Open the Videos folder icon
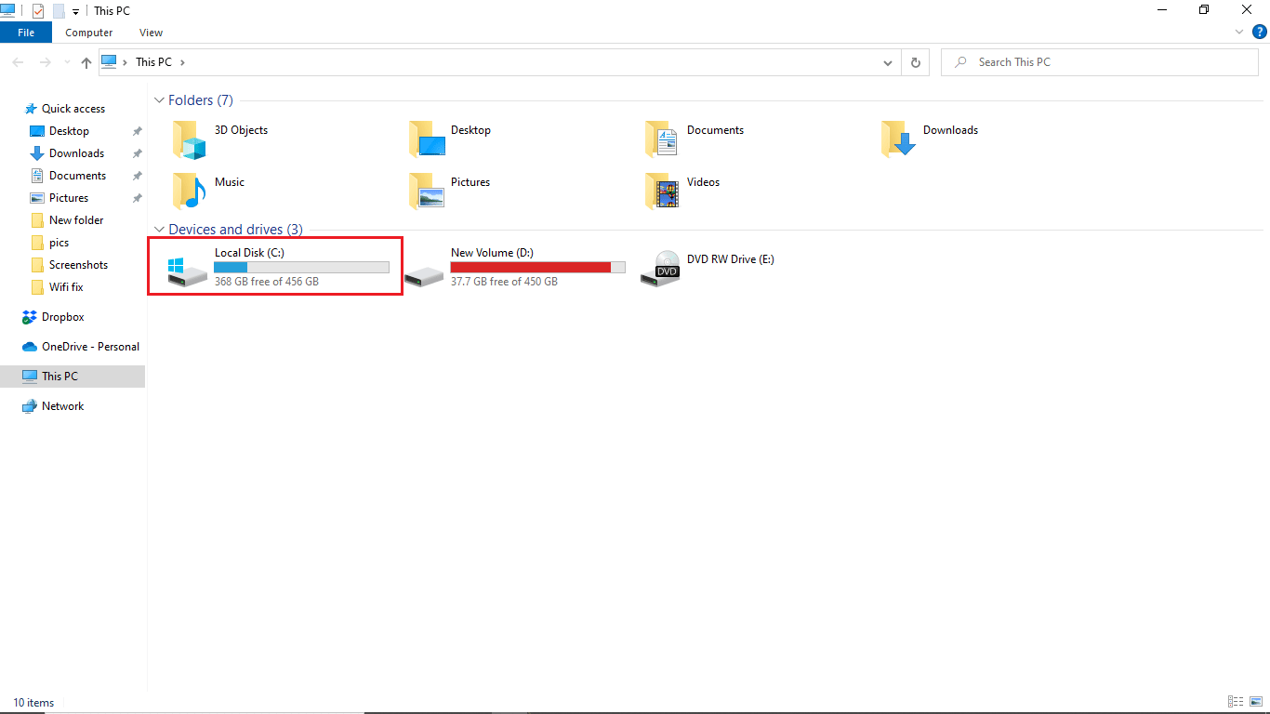This screenshot has height=714, width=1270. pos(663,191)
